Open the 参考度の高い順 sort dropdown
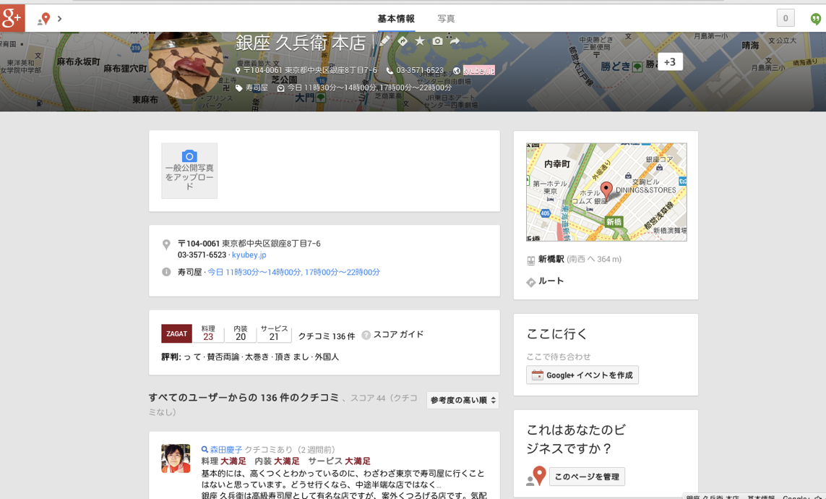Image resolution: width=826 pixels, height=499 pixels. pos(463,400)
